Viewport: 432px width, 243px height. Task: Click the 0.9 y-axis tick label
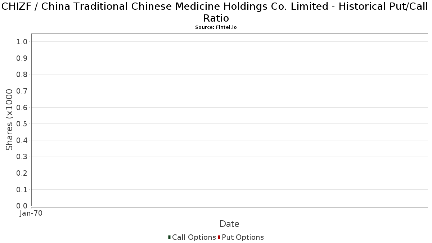[22, 58]
